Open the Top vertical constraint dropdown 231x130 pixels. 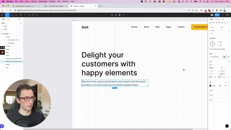221,45
